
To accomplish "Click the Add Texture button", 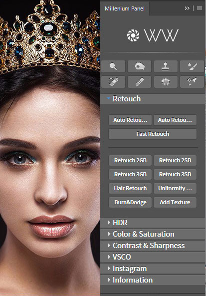I will 175,202.
